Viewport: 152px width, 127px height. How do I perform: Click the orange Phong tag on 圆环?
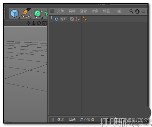click(x=85, y=19)
